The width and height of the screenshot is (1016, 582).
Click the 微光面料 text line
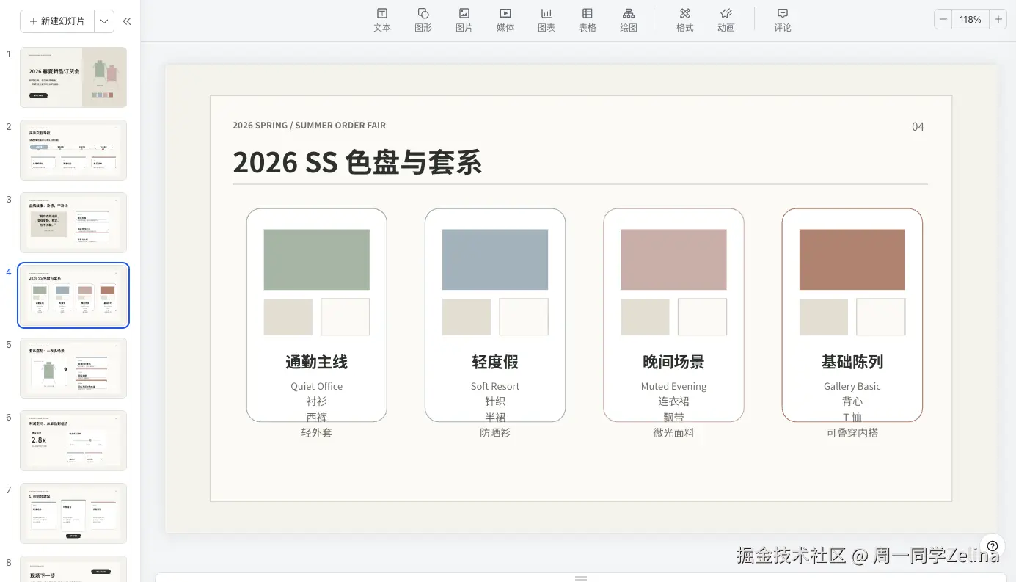[673, 433]
